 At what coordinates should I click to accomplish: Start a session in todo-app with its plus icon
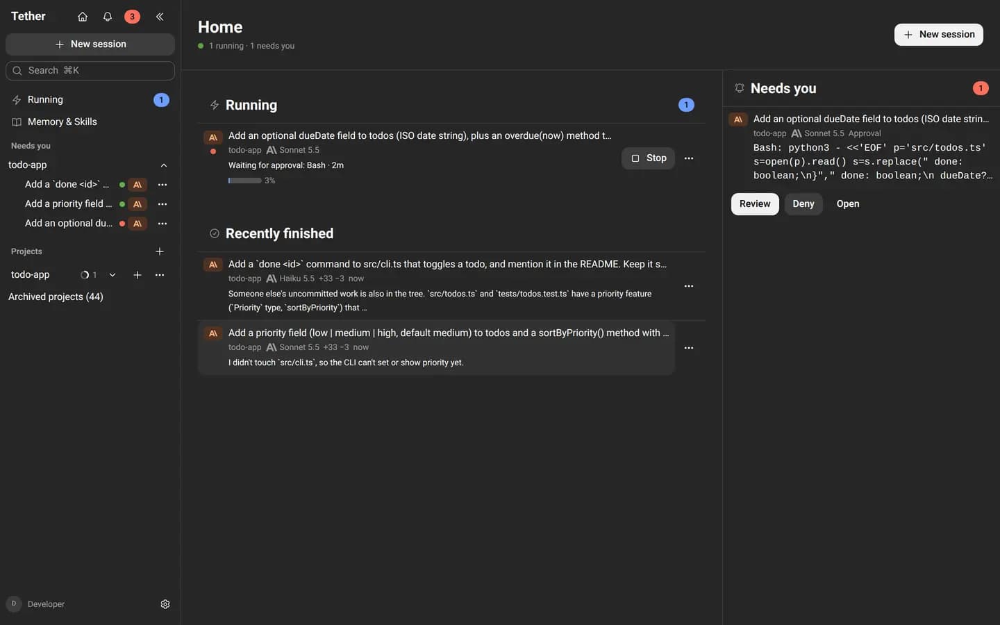pyautogui.click(x=137, y=275)
